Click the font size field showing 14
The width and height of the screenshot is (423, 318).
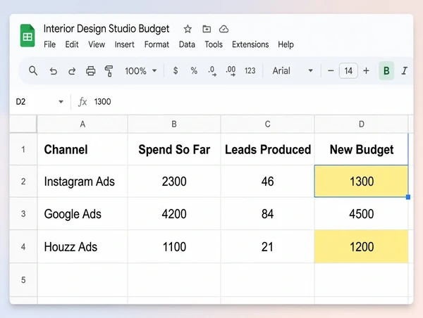coord(348,71)
